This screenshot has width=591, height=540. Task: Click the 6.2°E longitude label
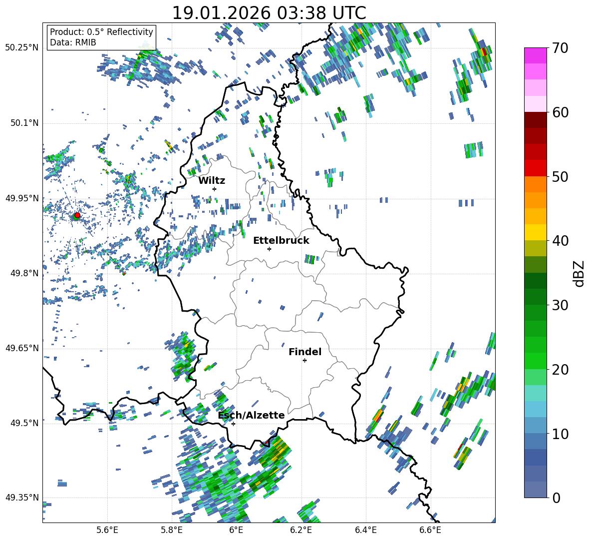pos(301,530)
